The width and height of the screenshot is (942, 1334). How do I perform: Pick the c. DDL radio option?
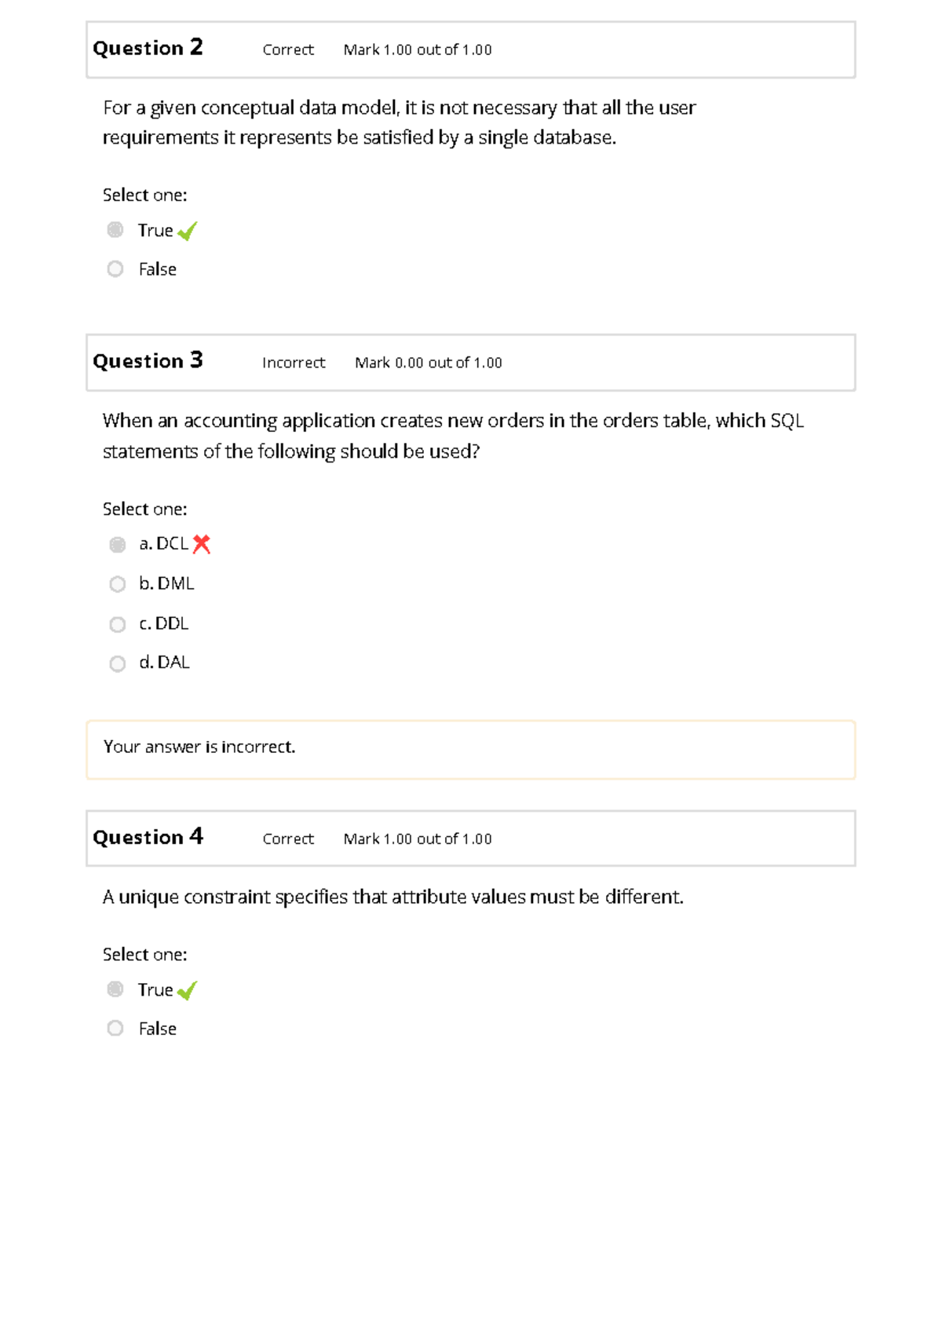118,624
